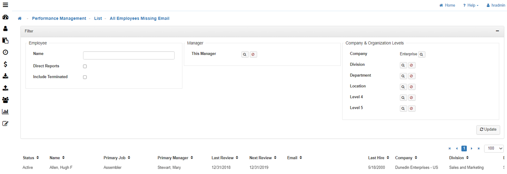The width and height of the screenshot is (507, 174).
Task: Enable the Direct Reports checkbox
Action: pyautogui.click(x=85, y=66)
